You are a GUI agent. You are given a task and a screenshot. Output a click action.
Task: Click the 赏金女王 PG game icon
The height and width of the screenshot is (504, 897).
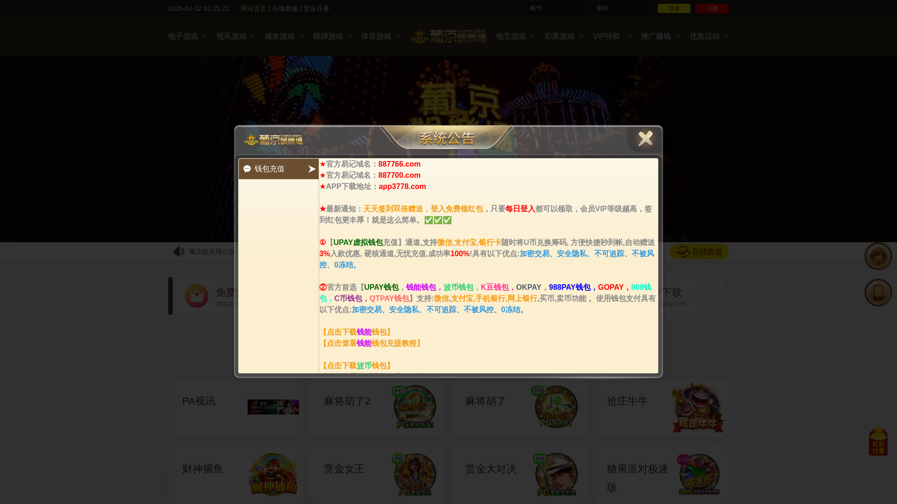coord(414,475)
